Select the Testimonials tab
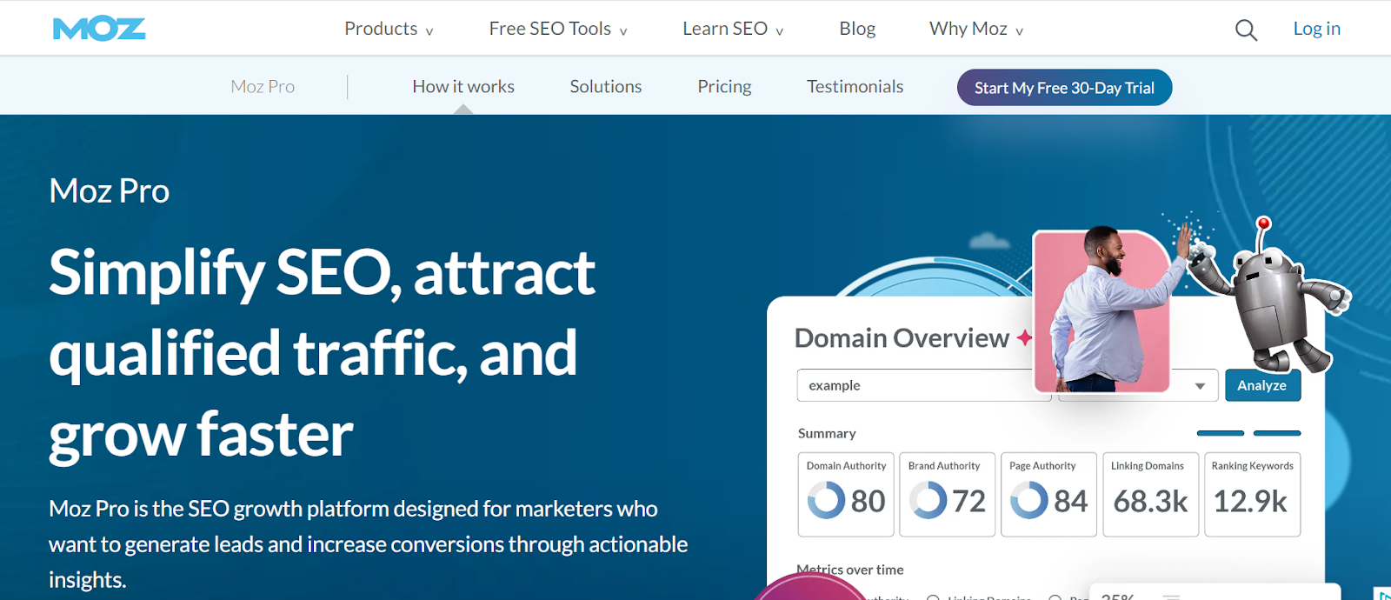 855,86
